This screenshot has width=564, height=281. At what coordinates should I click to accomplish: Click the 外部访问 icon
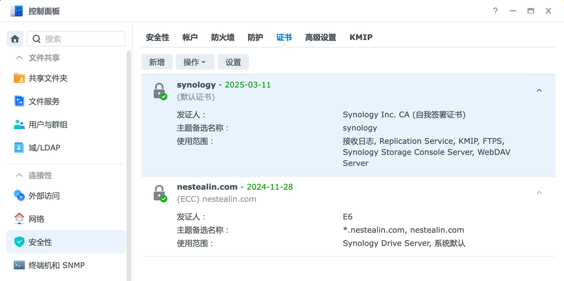click(19, 196)
